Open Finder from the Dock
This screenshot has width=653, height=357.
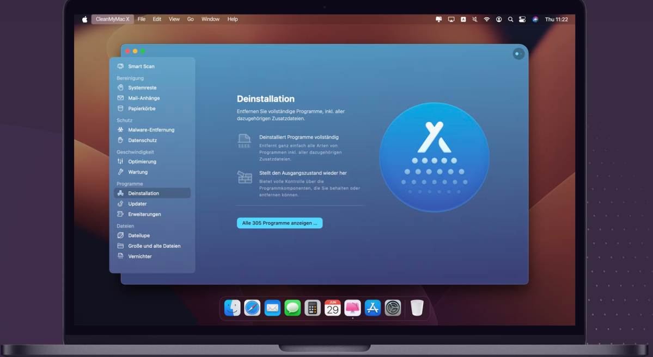pos(233,308)
